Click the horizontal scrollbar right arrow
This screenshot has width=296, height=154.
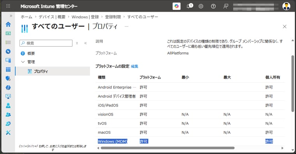pyautogui.click(x=282, y=148)
